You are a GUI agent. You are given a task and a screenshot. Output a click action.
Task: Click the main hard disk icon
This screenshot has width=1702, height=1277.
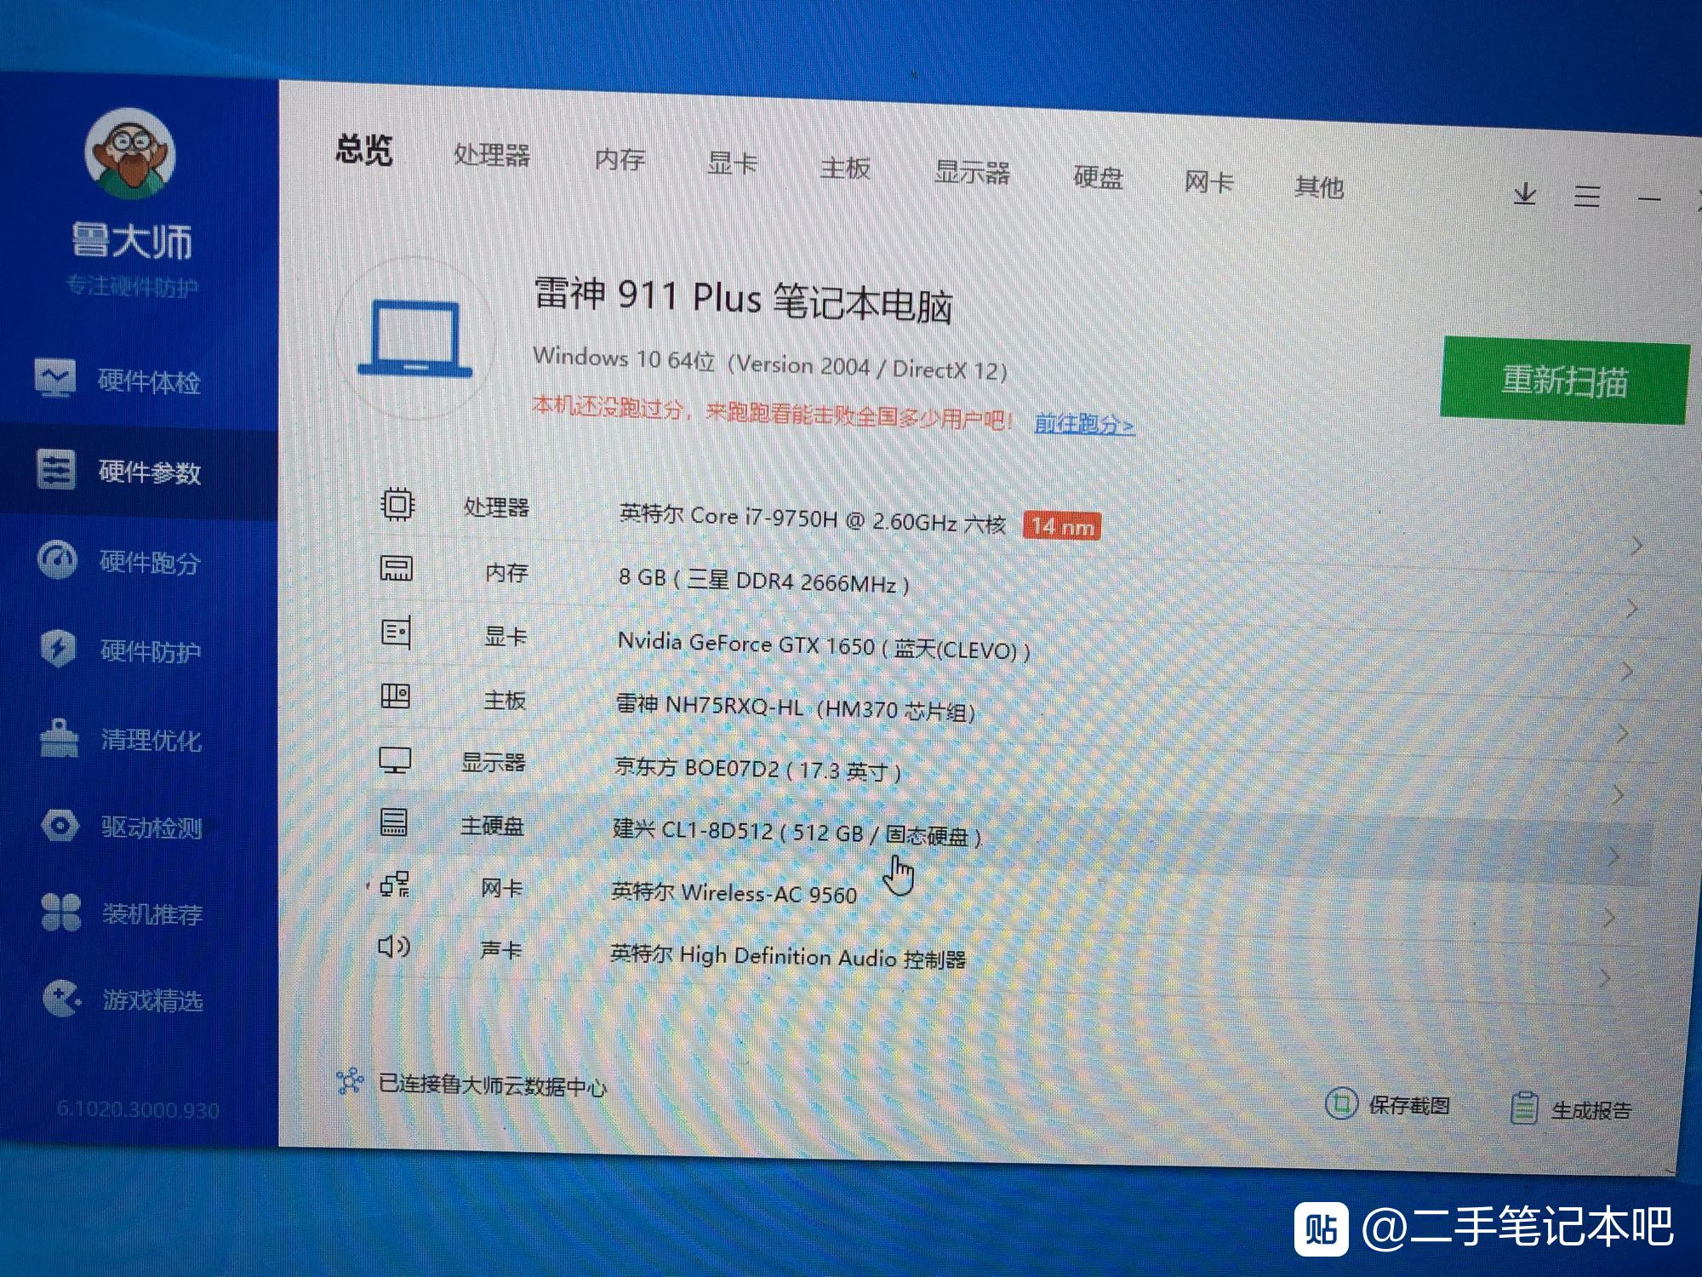[393, 822]
